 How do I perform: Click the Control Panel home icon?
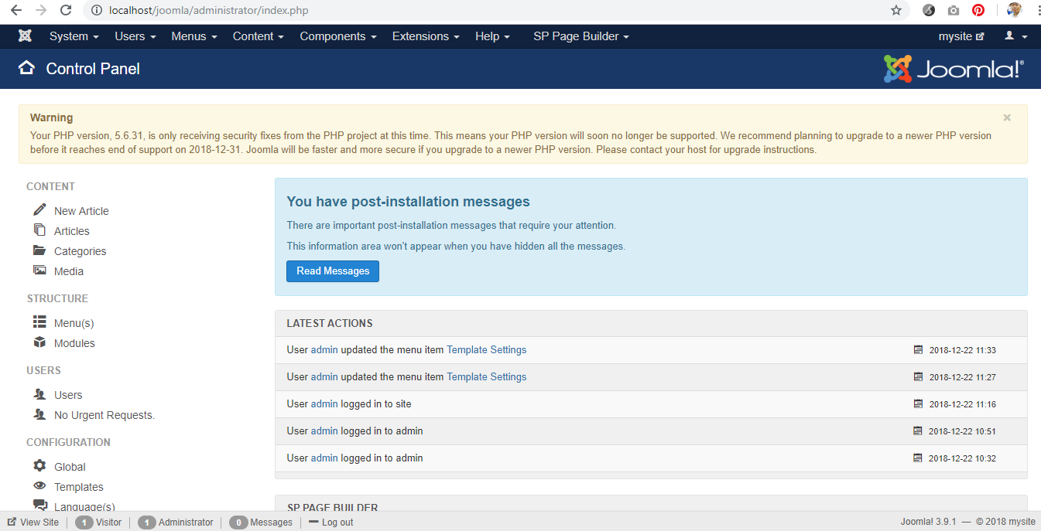(27, 68)
